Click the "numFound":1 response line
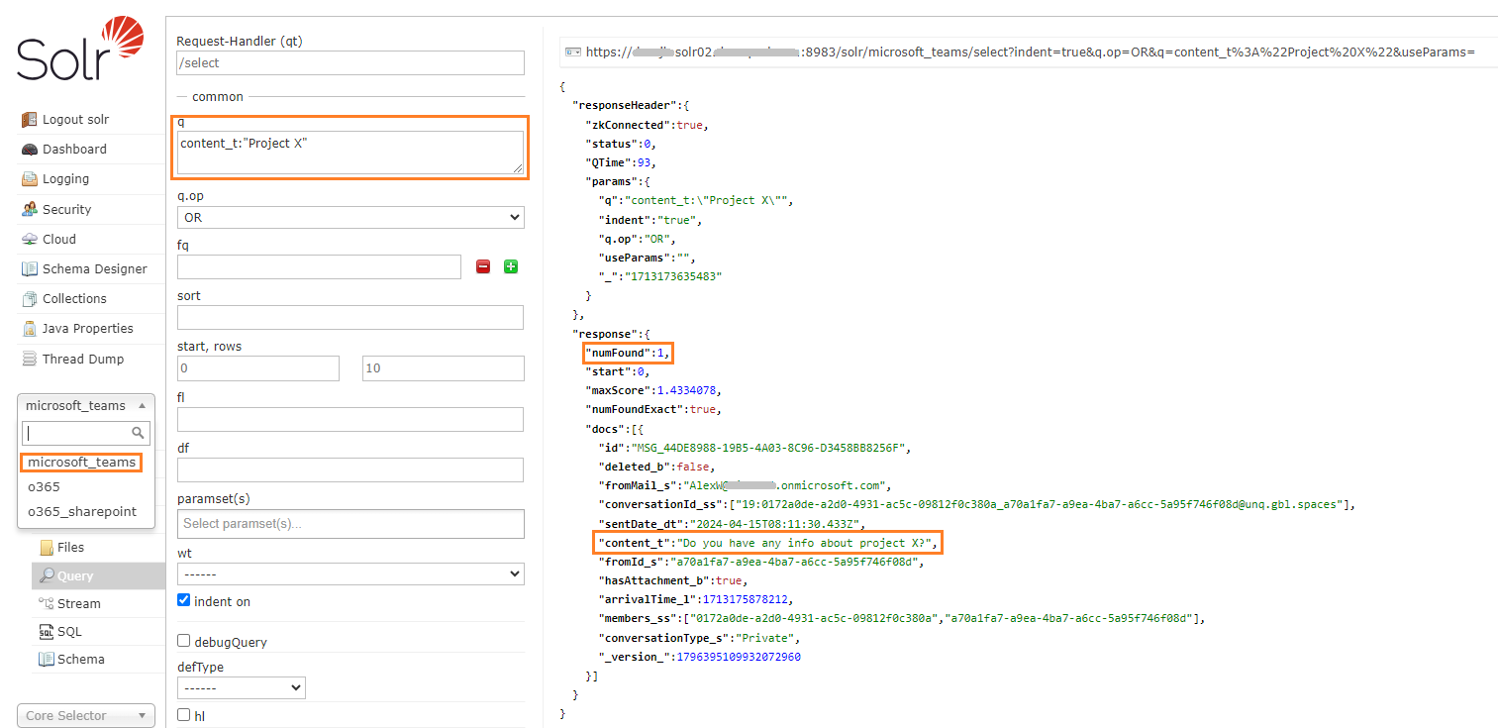Viewport: 1498px width, 728px height. tap(629, 353)
